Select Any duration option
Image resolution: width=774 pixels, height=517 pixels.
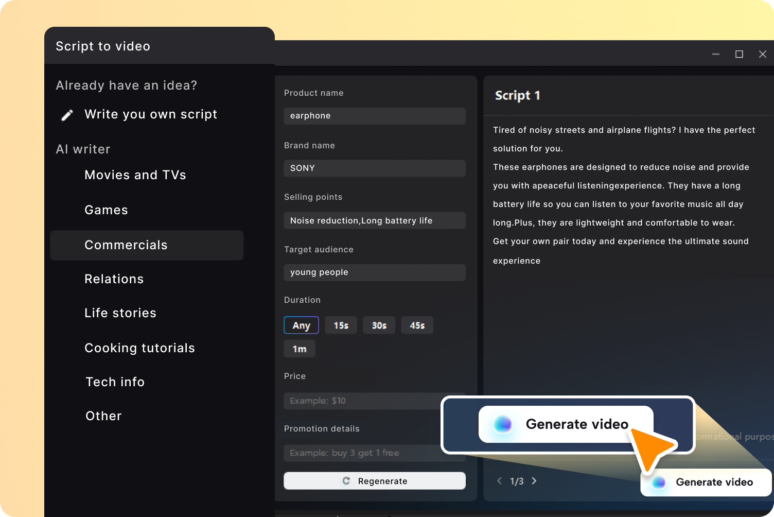301,325
